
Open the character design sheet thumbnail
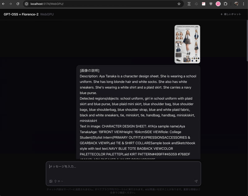tap(187, 44)
